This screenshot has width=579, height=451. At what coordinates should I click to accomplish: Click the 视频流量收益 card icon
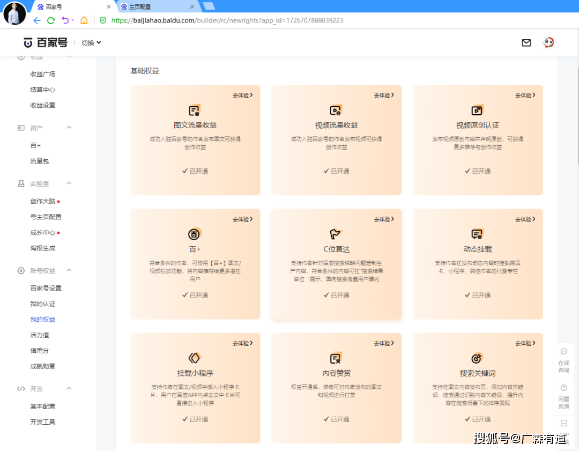tap(336, 110)
